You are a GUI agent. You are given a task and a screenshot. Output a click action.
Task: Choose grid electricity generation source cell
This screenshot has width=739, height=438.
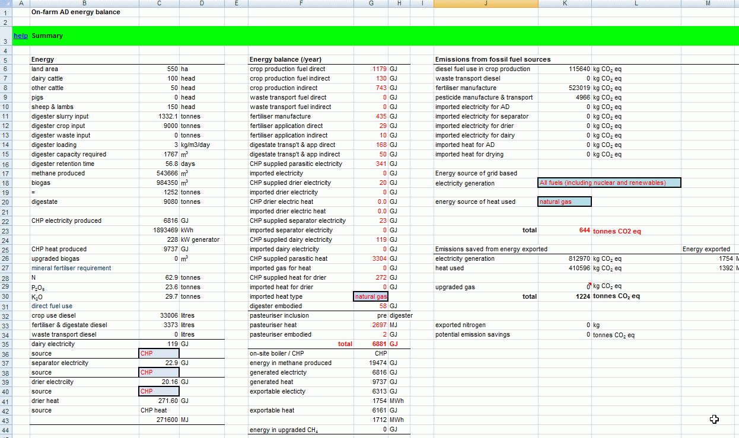click(x=609, y=183)
